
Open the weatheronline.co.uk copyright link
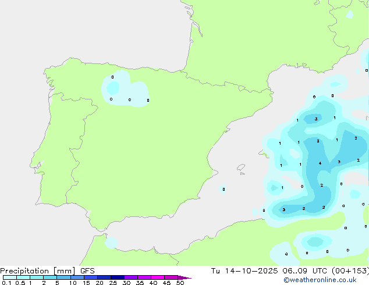(x=320, y=280)
